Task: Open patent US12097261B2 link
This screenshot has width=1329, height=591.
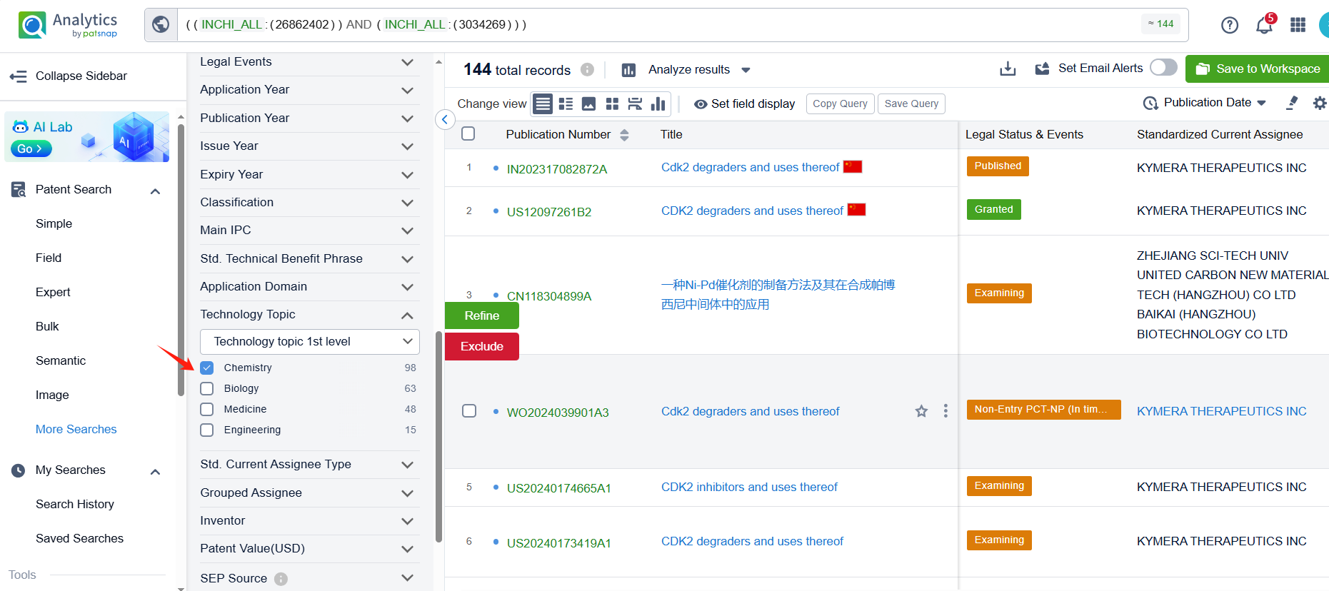Action: (548, 212)
